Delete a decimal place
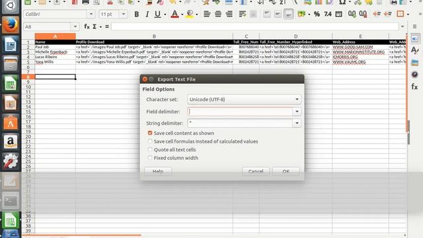This screenshot has height=238, width=423. 363,14
